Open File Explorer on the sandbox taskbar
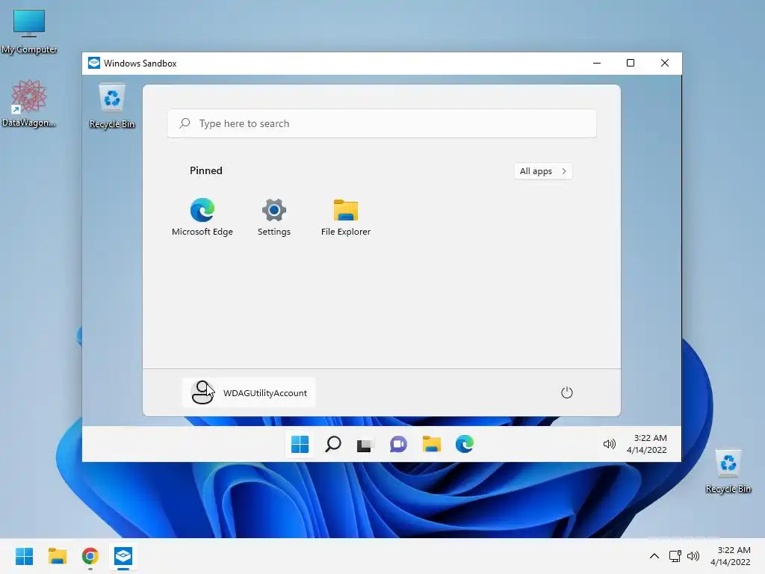Viewport: 765px width, 574px height. pyautogui.click(x=431, y=444)
